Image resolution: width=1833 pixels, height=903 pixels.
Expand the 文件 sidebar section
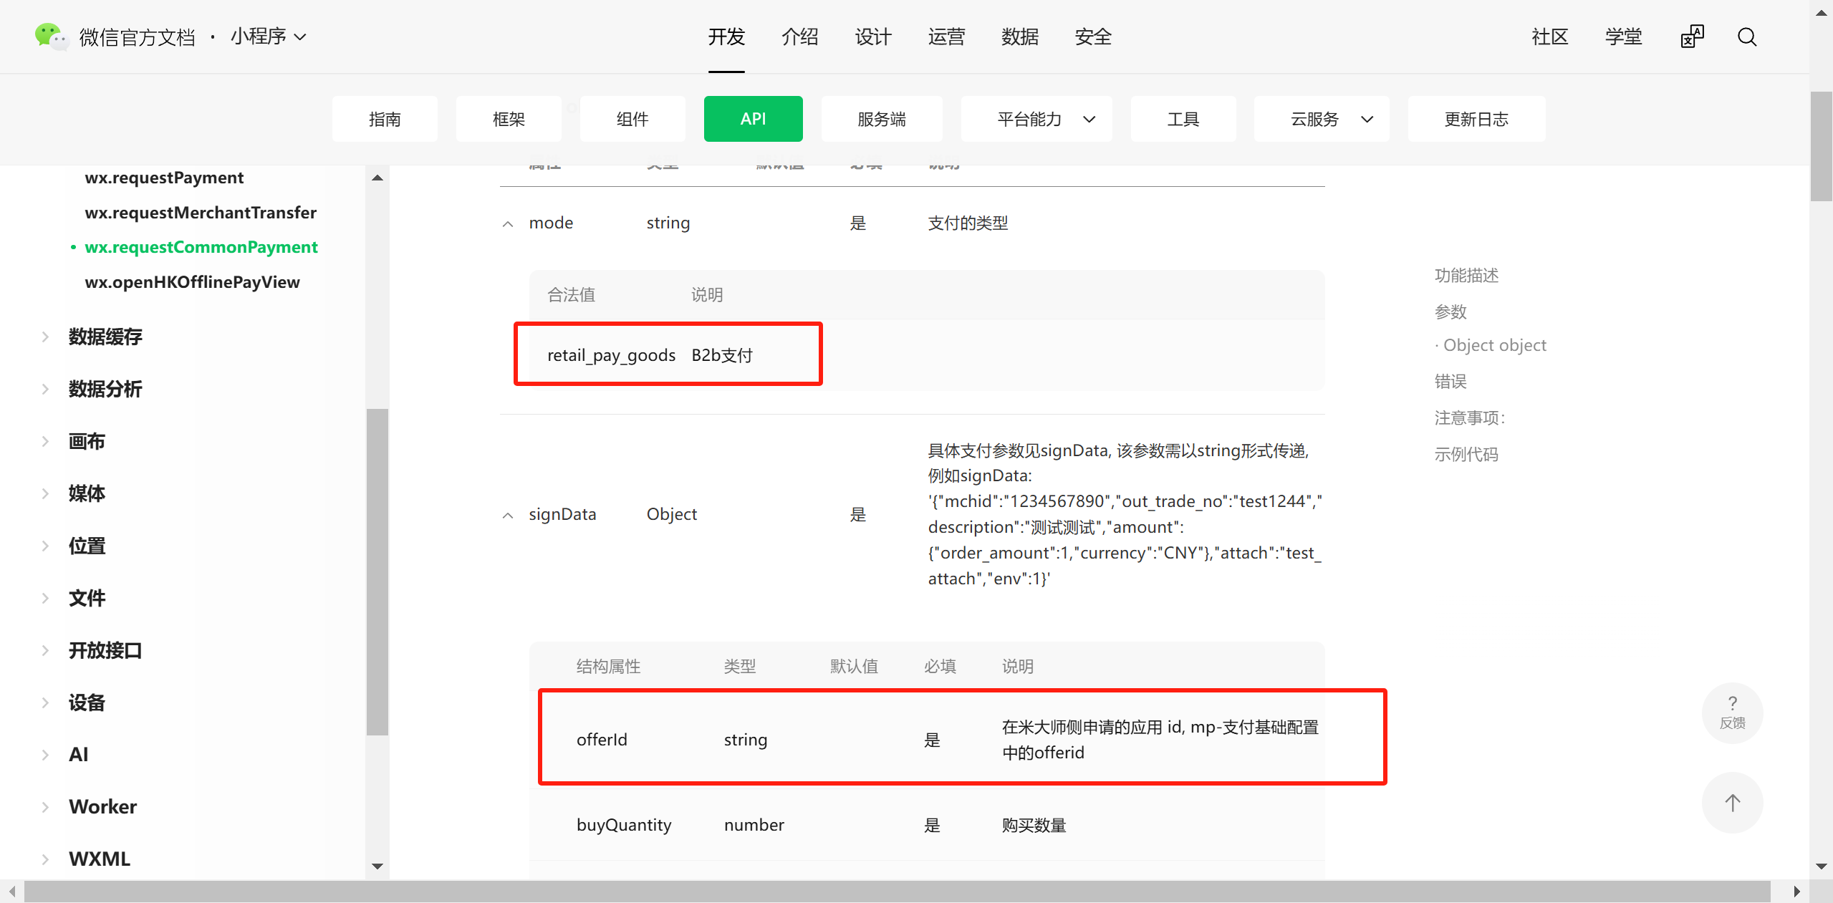[45, 598]
